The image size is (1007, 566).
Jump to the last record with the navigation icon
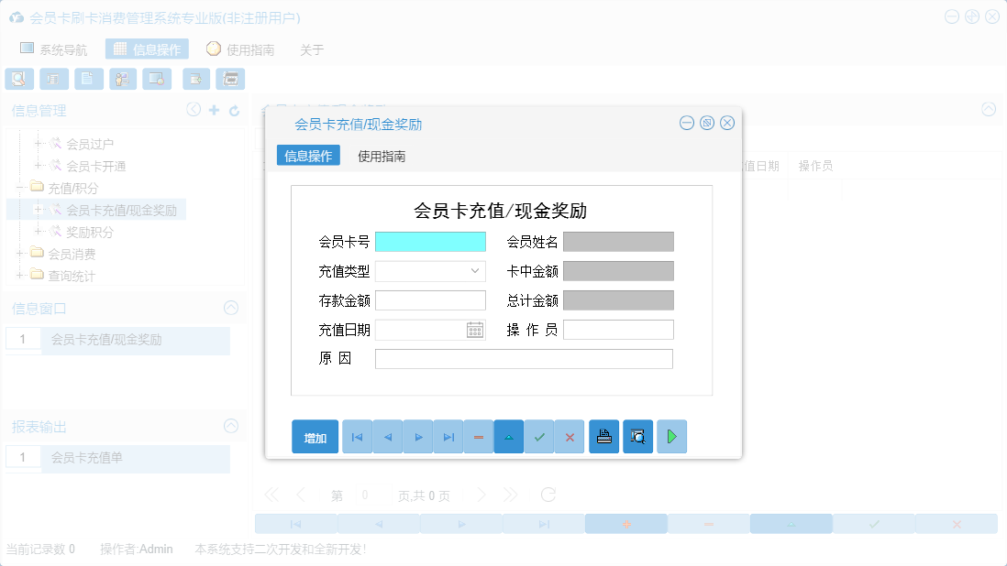448,437
